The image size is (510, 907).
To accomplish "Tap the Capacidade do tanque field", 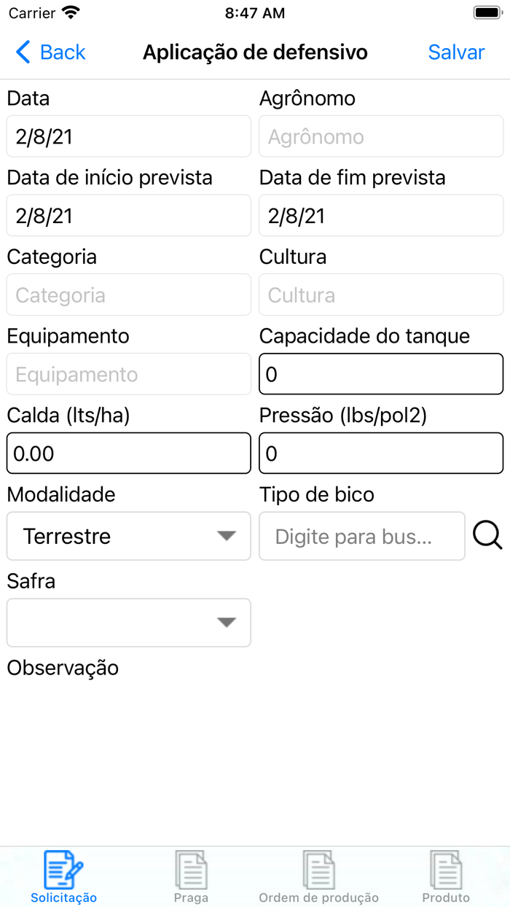I will [380, 373].
